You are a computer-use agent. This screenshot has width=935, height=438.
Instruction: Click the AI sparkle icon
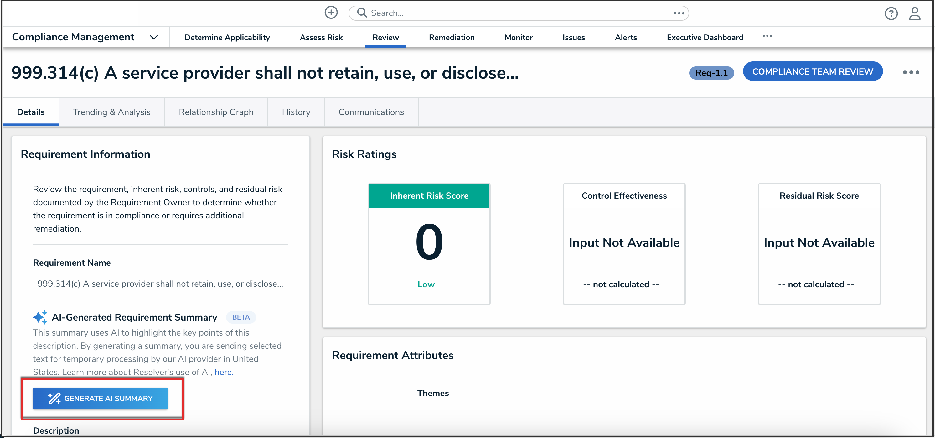pos(40,317)
